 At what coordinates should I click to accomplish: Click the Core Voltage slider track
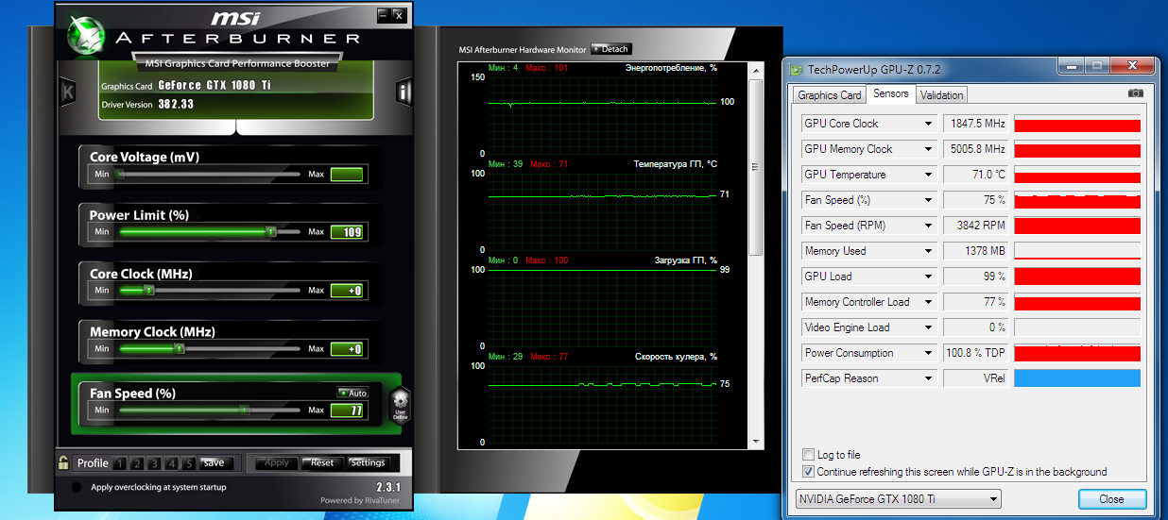pyautogui.click(x=209, y=175)
